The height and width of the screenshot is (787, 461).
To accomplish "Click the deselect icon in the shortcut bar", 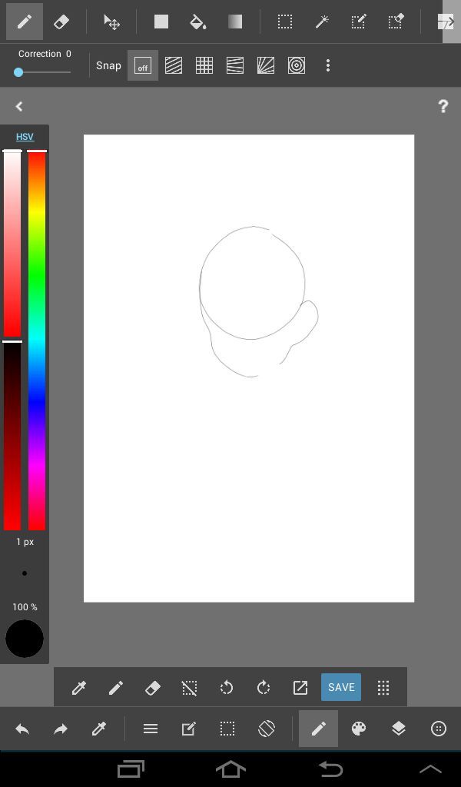I will (189, 688).
